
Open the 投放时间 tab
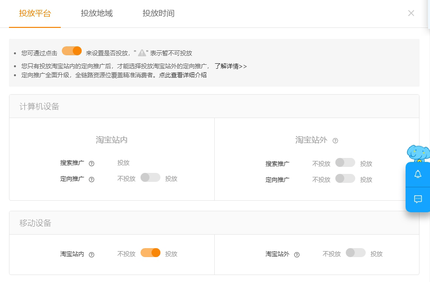point(158,13)
